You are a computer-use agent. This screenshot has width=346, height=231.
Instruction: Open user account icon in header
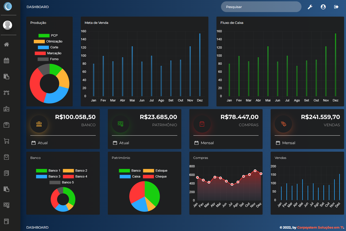(x=323, y=7)
